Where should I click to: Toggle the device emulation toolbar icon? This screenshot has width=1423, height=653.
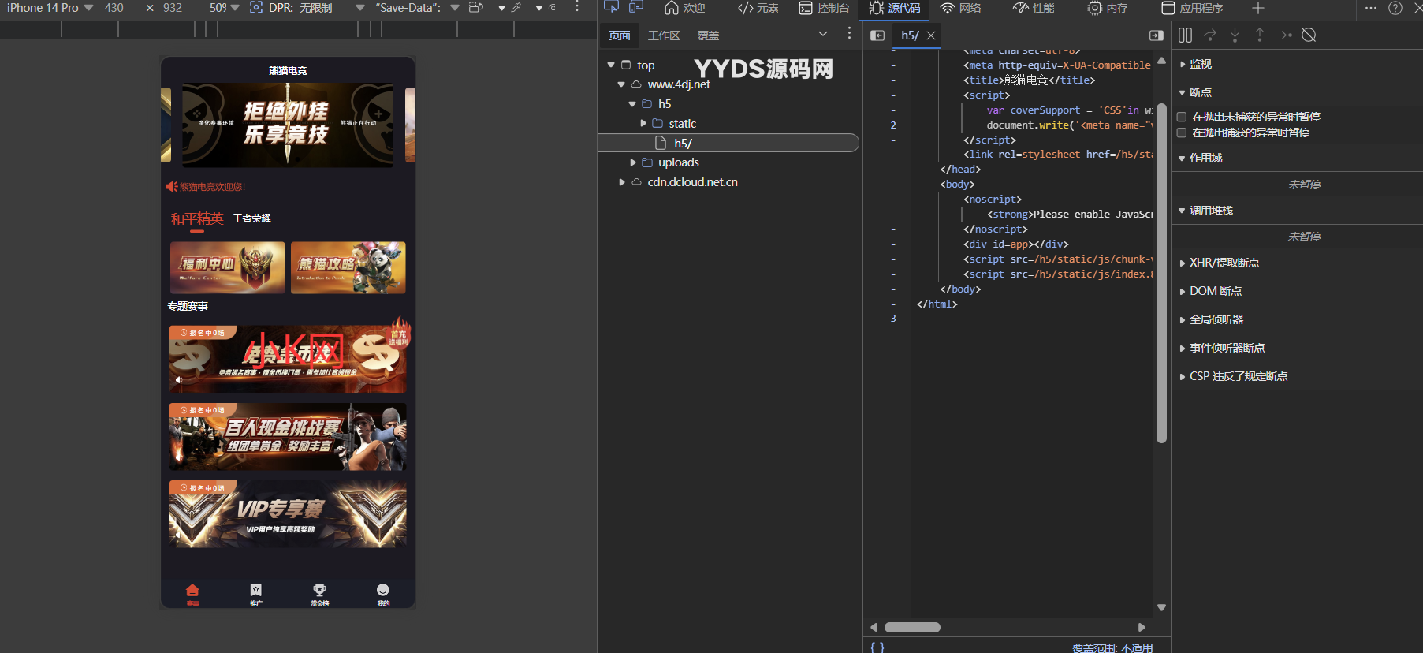(636, 7)
